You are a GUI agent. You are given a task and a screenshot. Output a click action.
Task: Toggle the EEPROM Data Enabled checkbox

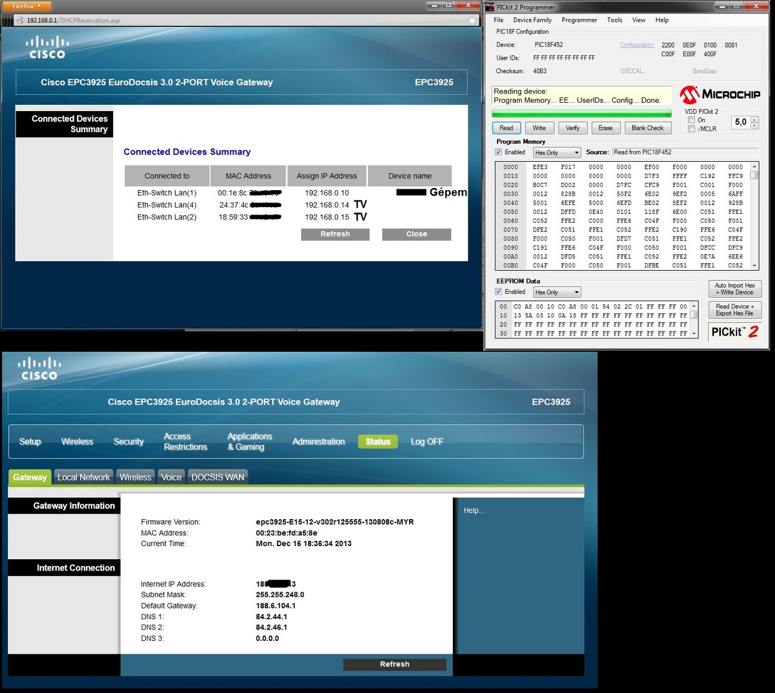click(x=498, y=292)
